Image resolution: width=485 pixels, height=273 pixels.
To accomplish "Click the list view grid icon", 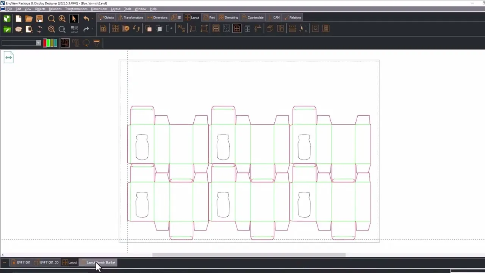I will [74, 29].
